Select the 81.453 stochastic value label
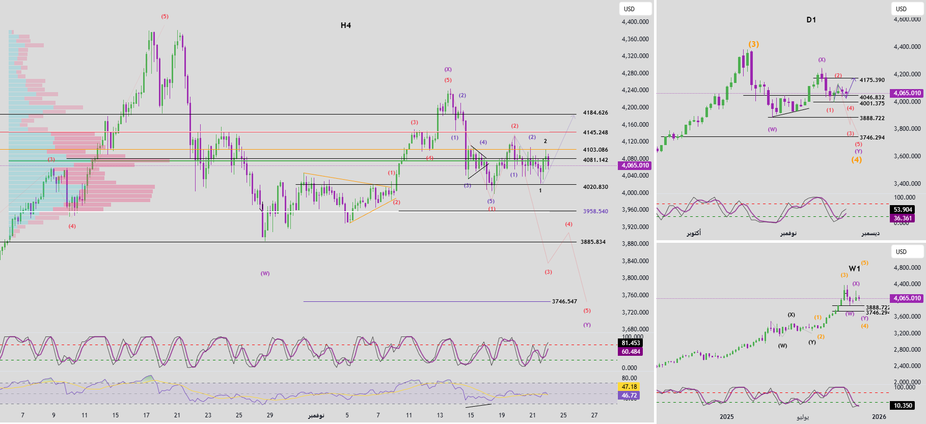Viewport: 926px width, 424px height. tap(631, 343)
